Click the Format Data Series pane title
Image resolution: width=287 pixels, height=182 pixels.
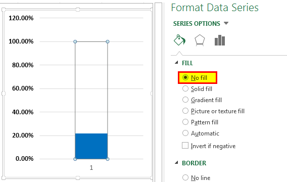[x=215, y=8]
